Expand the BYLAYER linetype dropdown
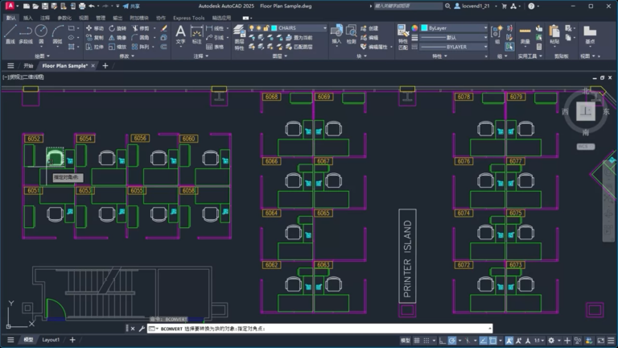The height and width of the screenshot is (348, 618). tap(455, 47)
